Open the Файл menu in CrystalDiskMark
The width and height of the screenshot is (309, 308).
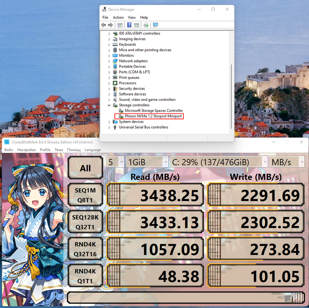[x=8, y=150]
